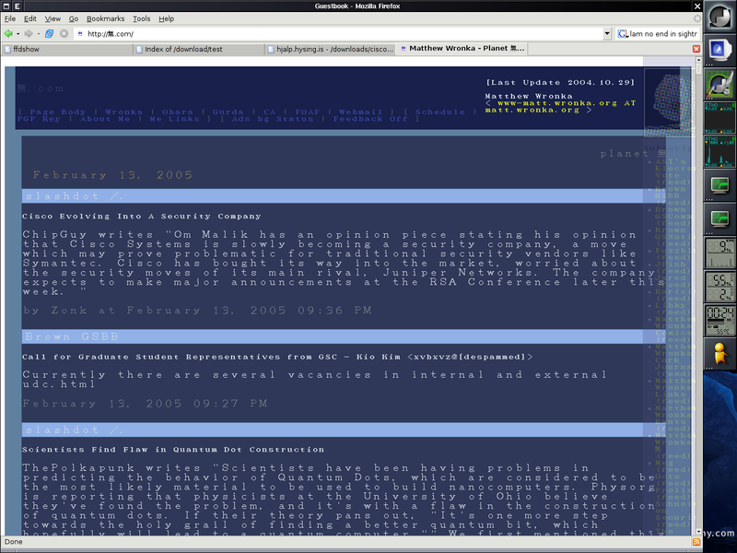Open the yellow AIM buddy dock icon
The height and width of the screenshot is (553, 737).
click(x=719, y=354)
